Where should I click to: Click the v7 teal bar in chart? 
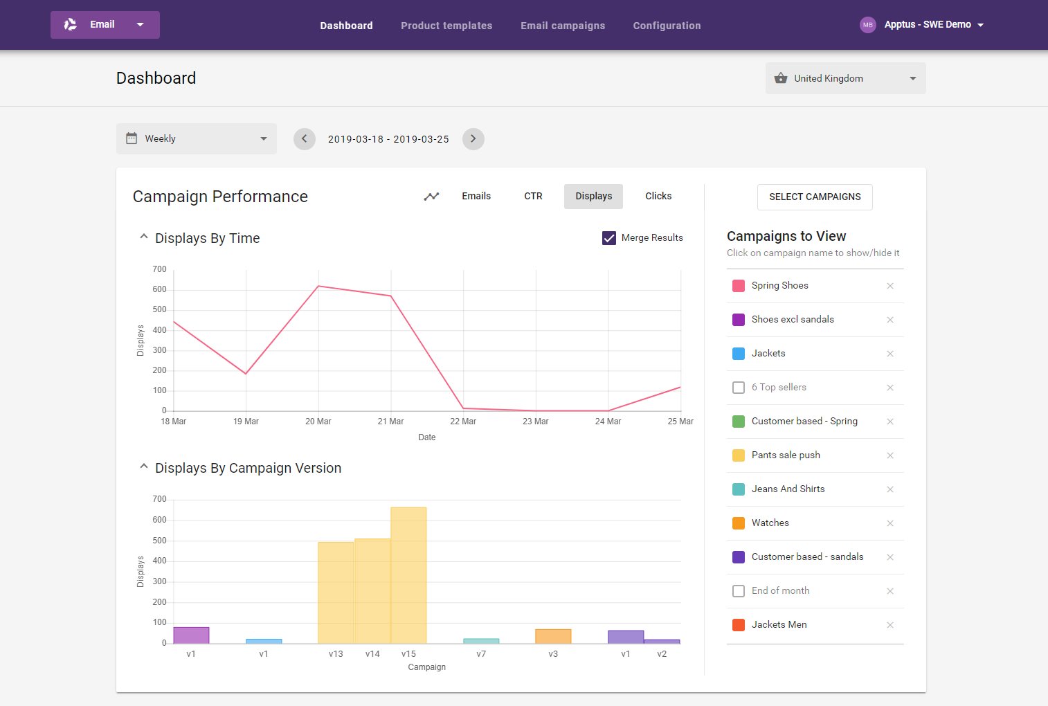pos(481,641)
